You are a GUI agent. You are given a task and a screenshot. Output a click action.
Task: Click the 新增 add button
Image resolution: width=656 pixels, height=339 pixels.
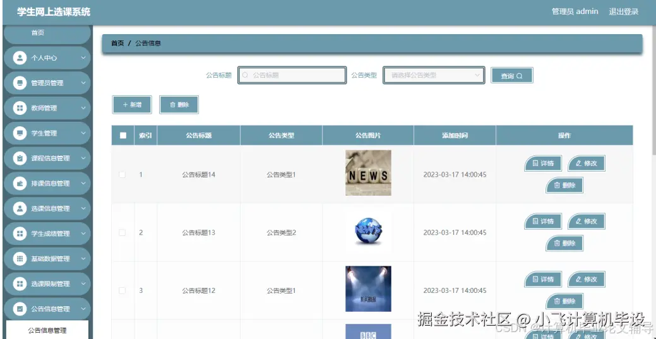point(132,105)
